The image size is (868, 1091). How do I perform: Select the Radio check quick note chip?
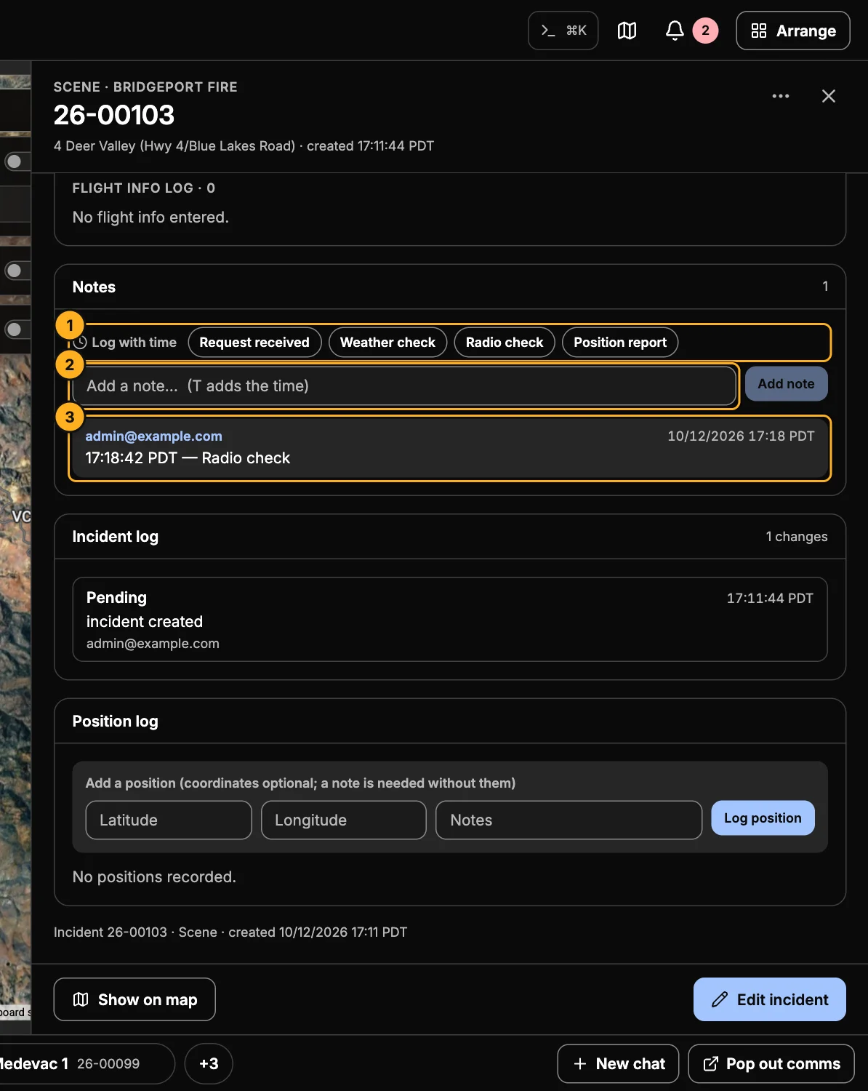point(505,343)
